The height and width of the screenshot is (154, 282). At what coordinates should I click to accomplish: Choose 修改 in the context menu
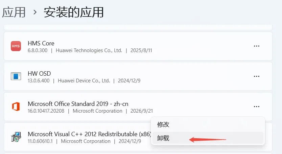coord(208,124)
